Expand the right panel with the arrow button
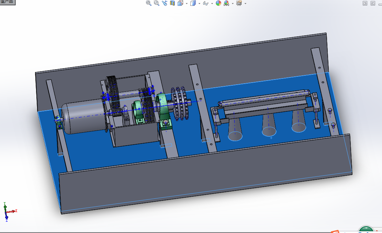This screenshot has width=382, height=233. (x=373, y=3)
